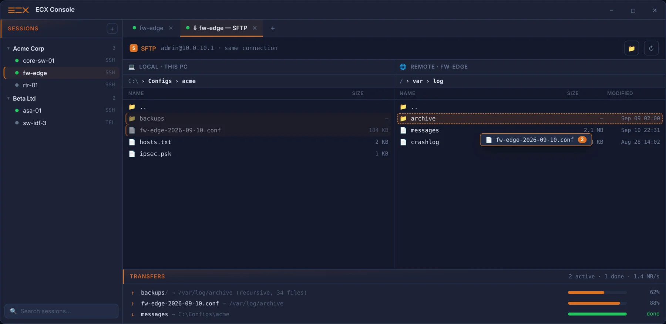Click fw-edge conf transfer progress bar at 88%
666x324 pixels.
point(597,303)
